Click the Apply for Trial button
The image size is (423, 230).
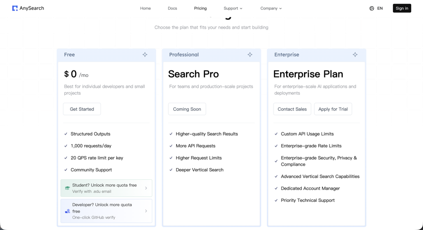click(x=333, y=109)
